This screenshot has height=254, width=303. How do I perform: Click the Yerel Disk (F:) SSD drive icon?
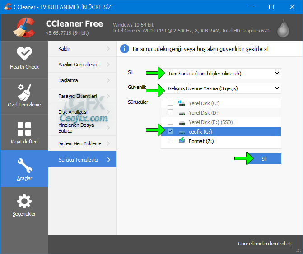pos(182,123)
